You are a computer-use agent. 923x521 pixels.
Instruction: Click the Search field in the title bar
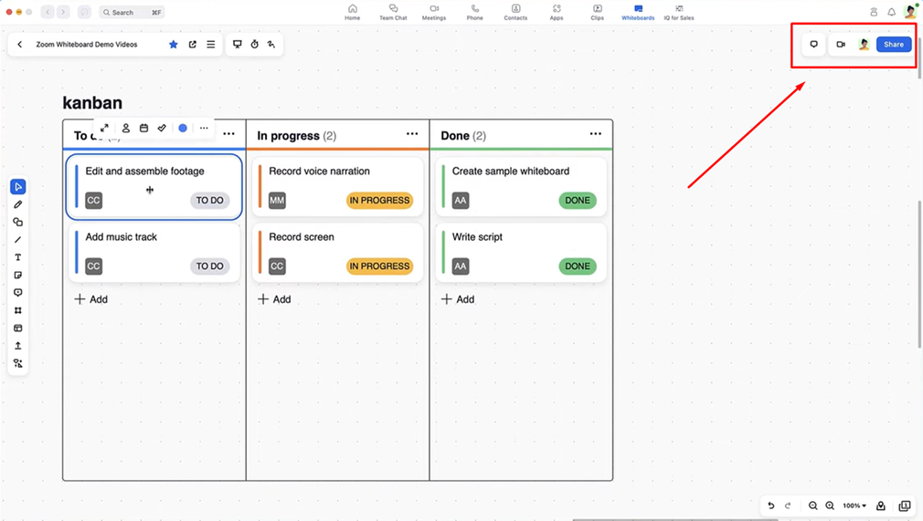click(133, 13)
